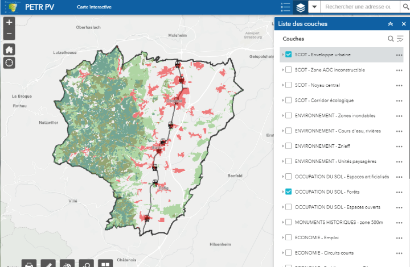Open the legend widget in header
Image resolution: width=410 pixels, height=267 pixels.
[x=285, y=7]
